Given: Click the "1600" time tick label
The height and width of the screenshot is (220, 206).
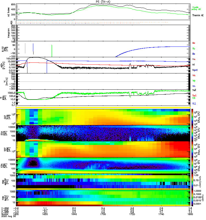Looking at the screenshot, I should point(16,214).
